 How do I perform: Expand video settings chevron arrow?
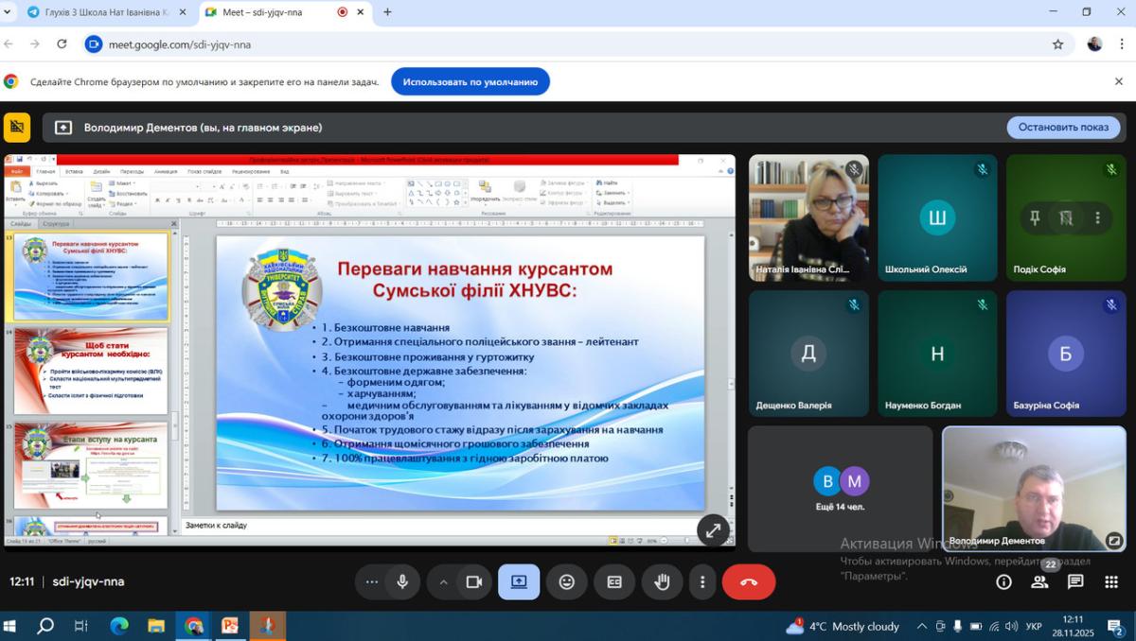tap(443, 582)
